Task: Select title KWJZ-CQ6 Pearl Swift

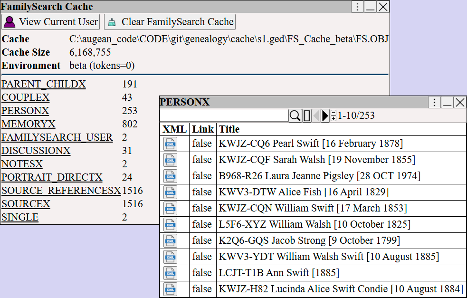Action: click(x=311, y=144)
